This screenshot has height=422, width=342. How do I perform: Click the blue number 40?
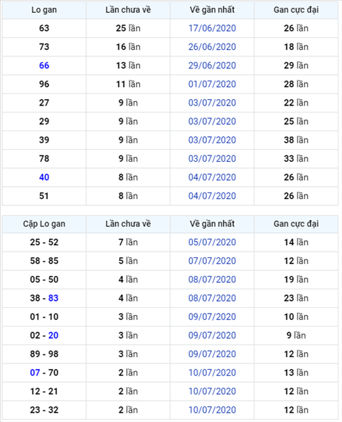(44, 177)
